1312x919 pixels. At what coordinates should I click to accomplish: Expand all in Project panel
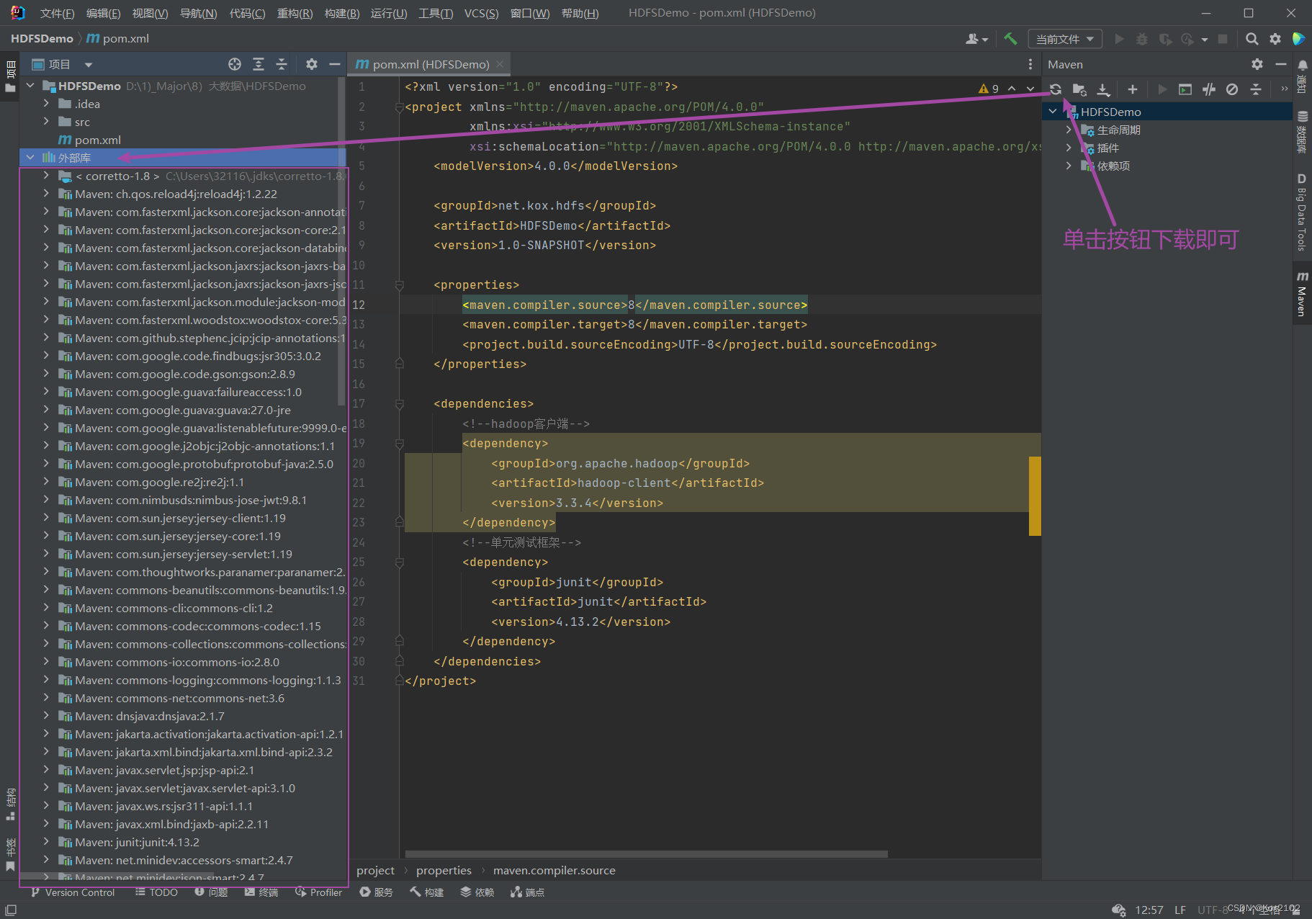[x=259, y=64]
